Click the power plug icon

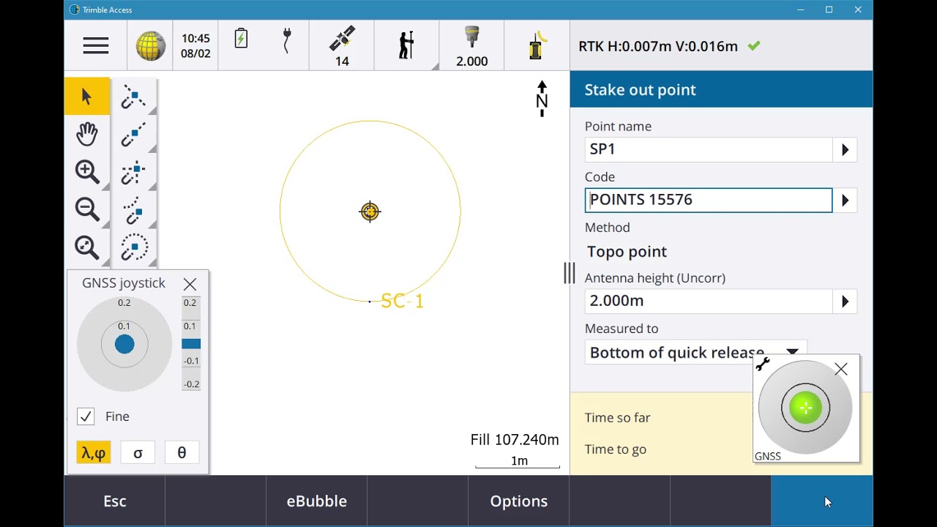(287, 40)
